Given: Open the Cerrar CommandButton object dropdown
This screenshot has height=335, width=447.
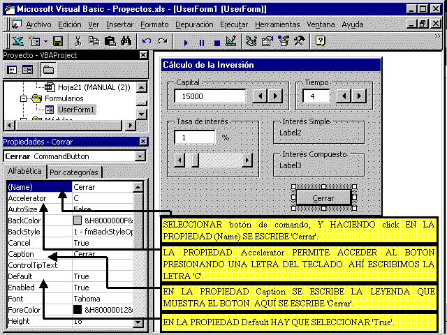Looking at the screenshot, I should point(140,156).
